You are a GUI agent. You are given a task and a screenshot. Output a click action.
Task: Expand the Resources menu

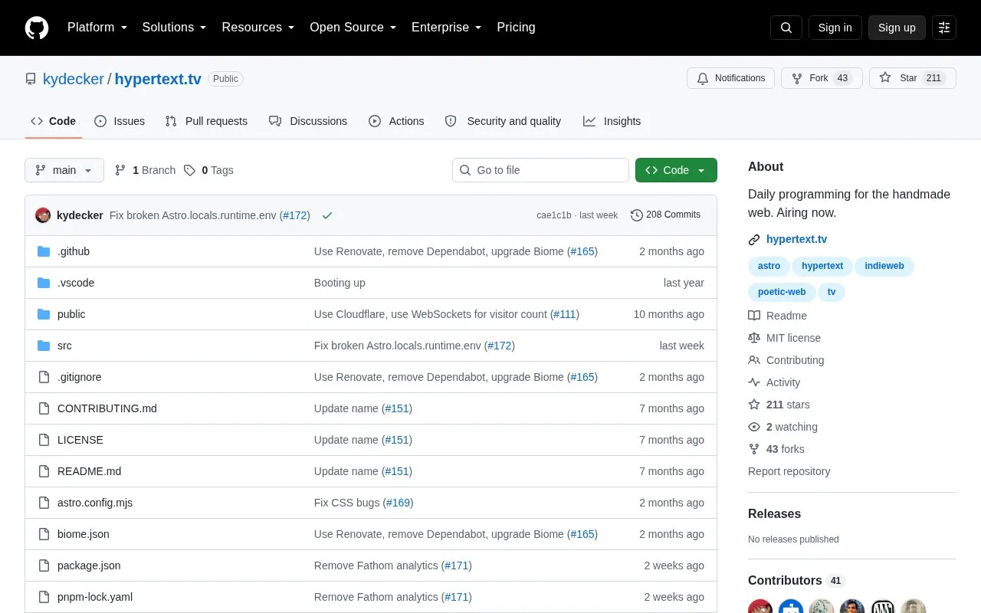(258, 28)
